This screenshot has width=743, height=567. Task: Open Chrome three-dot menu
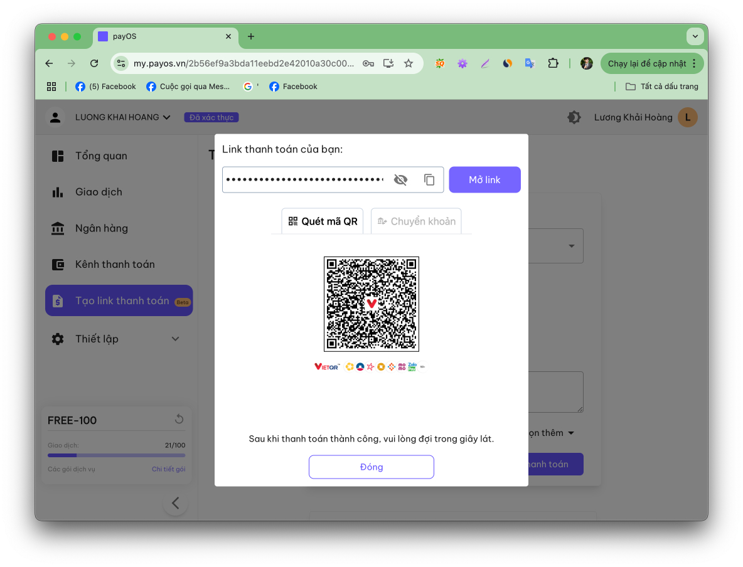click(x=694, y=63)
